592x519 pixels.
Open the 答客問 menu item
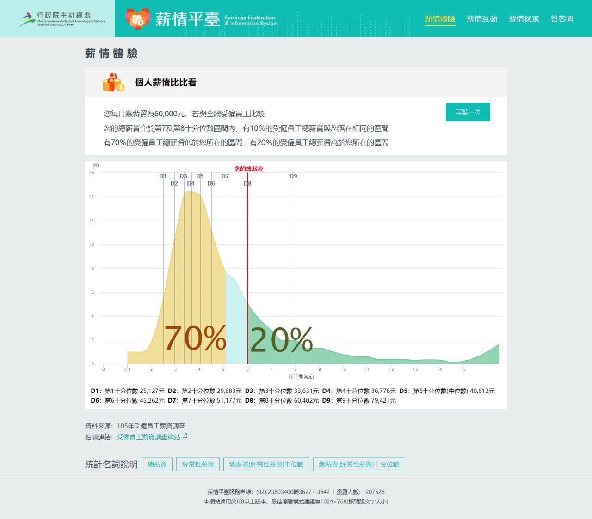(x=561, y=19)
